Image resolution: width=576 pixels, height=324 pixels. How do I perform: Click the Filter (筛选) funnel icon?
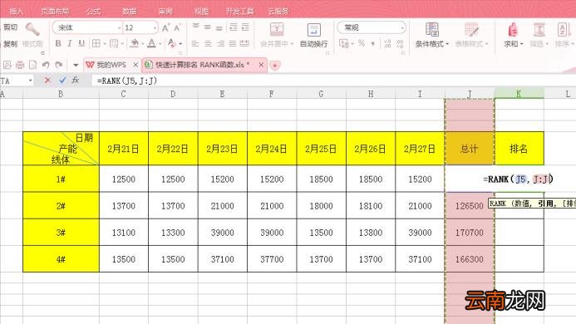tap(539, 29)
